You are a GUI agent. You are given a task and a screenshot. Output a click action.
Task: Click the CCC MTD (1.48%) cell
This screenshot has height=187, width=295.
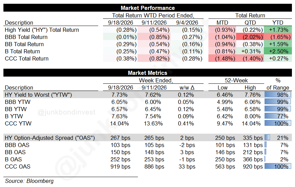(222, 58)
